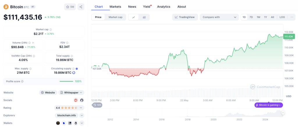Image resolution: width=298 pixels, height=127 pixels.
Task: Click the blue shield wallet icon
Action: pyautogui.click(x=64, y=123)
